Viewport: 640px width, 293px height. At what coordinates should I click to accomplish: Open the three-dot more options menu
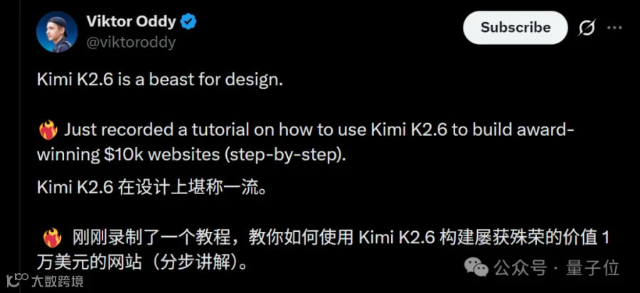[614, 28]
